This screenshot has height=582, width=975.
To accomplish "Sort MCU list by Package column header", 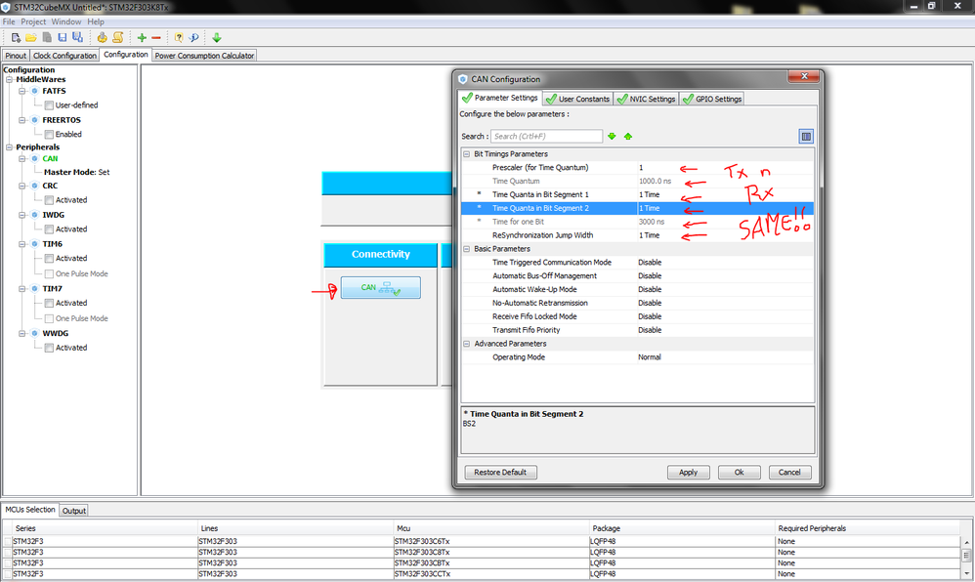I will tap(682, 528).
